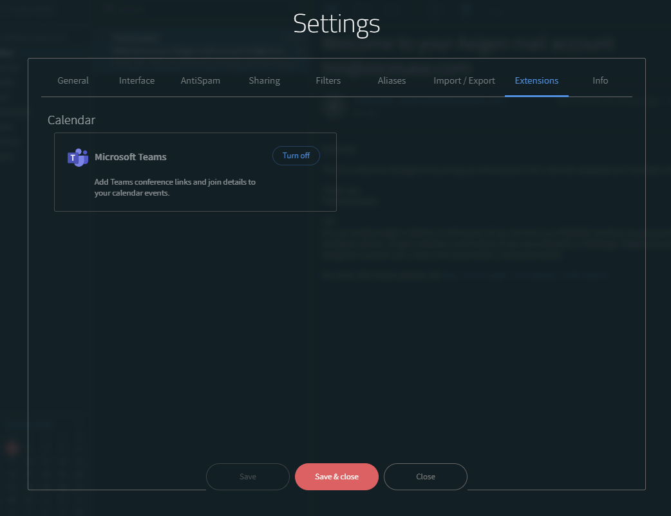Open the Import / Export tab
Viewport: 671px width, 516px height.
pos(464,80)
